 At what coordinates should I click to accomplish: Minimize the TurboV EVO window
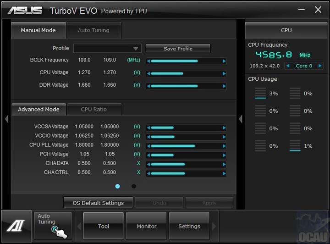[302, 10]
